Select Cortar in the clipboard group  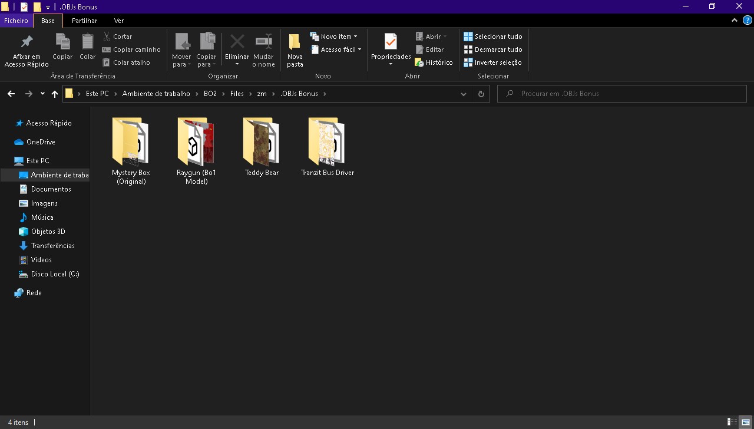(x=118, y=37)
